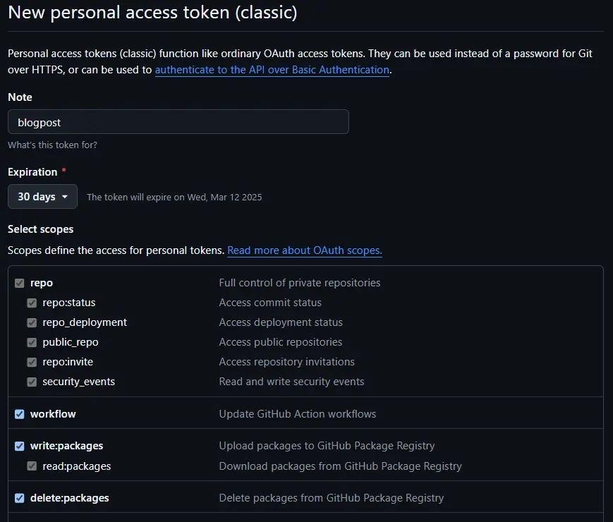
Task: Click 'Access public repositories' description
Action: (280, 342)
